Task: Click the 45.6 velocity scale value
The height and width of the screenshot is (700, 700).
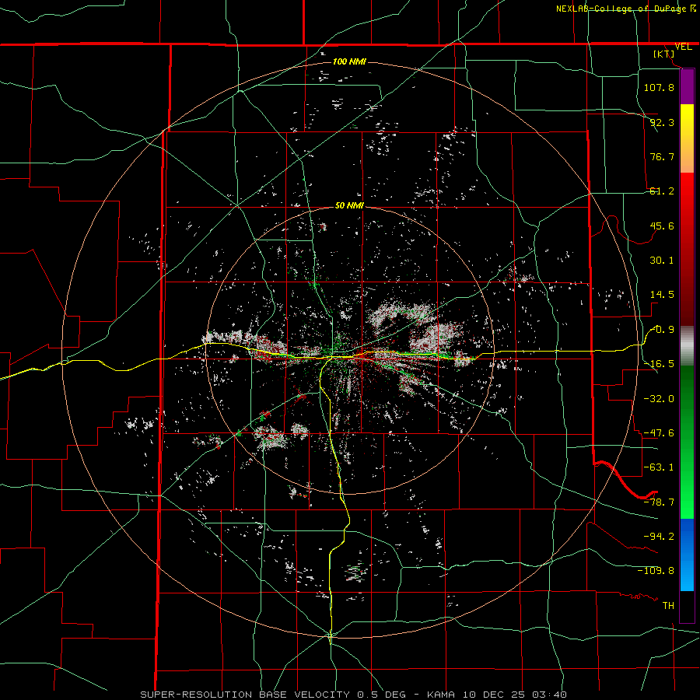Action: (662, 226)
